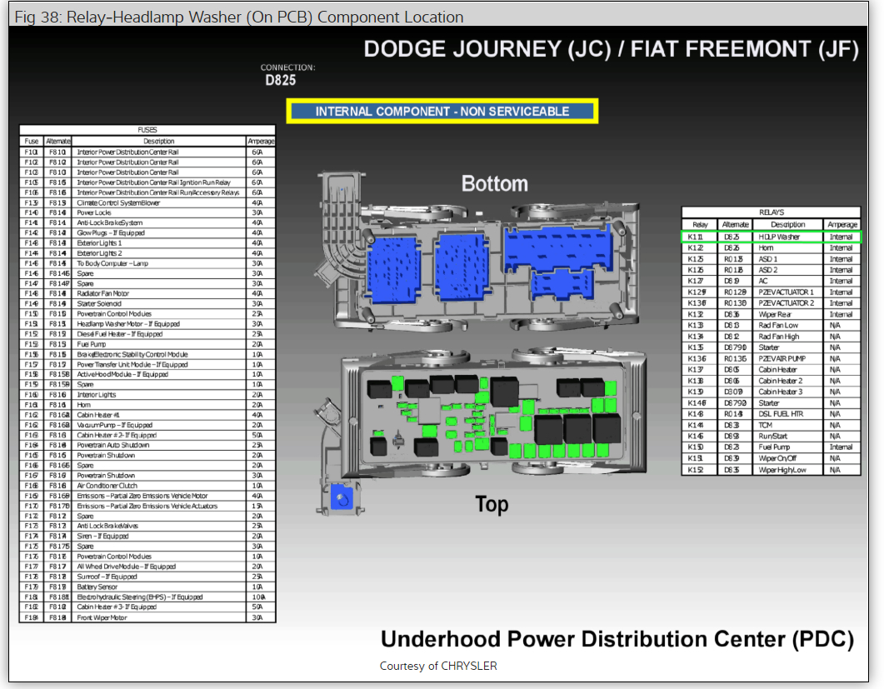This screenshot has height=689, width=884.
Task: Select the relay row 'Rad Fan Low'
Action: (772, 325)
